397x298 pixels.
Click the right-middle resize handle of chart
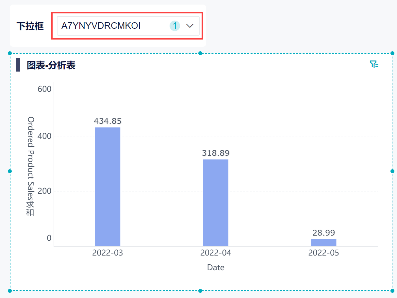pos(392,171)
